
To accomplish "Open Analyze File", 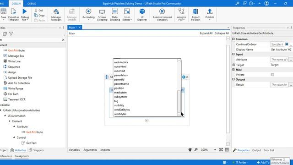I will click(181, 15).
